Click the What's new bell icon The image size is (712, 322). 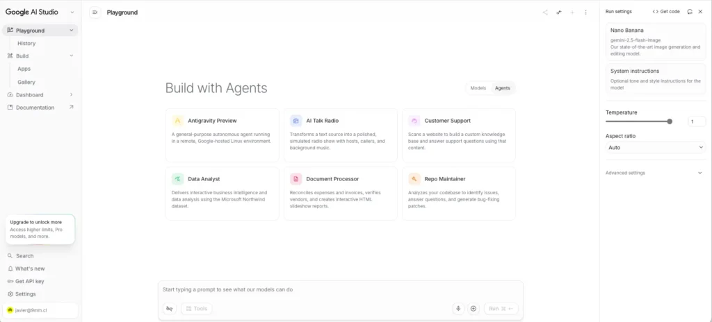click(x=10, y=269)
